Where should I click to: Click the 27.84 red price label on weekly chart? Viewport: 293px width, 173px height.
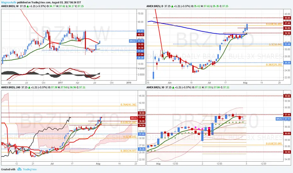point(140,54)
